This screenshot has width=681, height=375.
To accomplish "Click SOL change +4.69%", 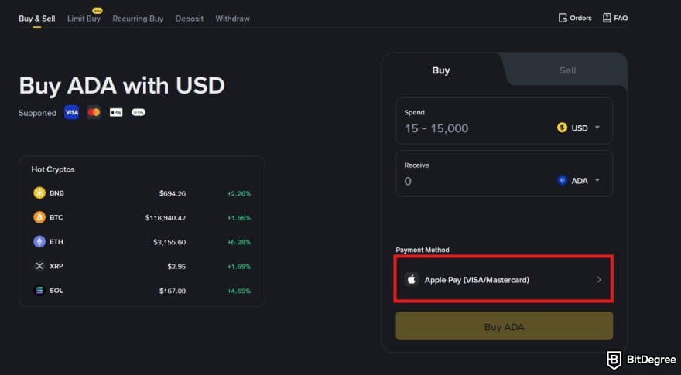I will [239, 291].
